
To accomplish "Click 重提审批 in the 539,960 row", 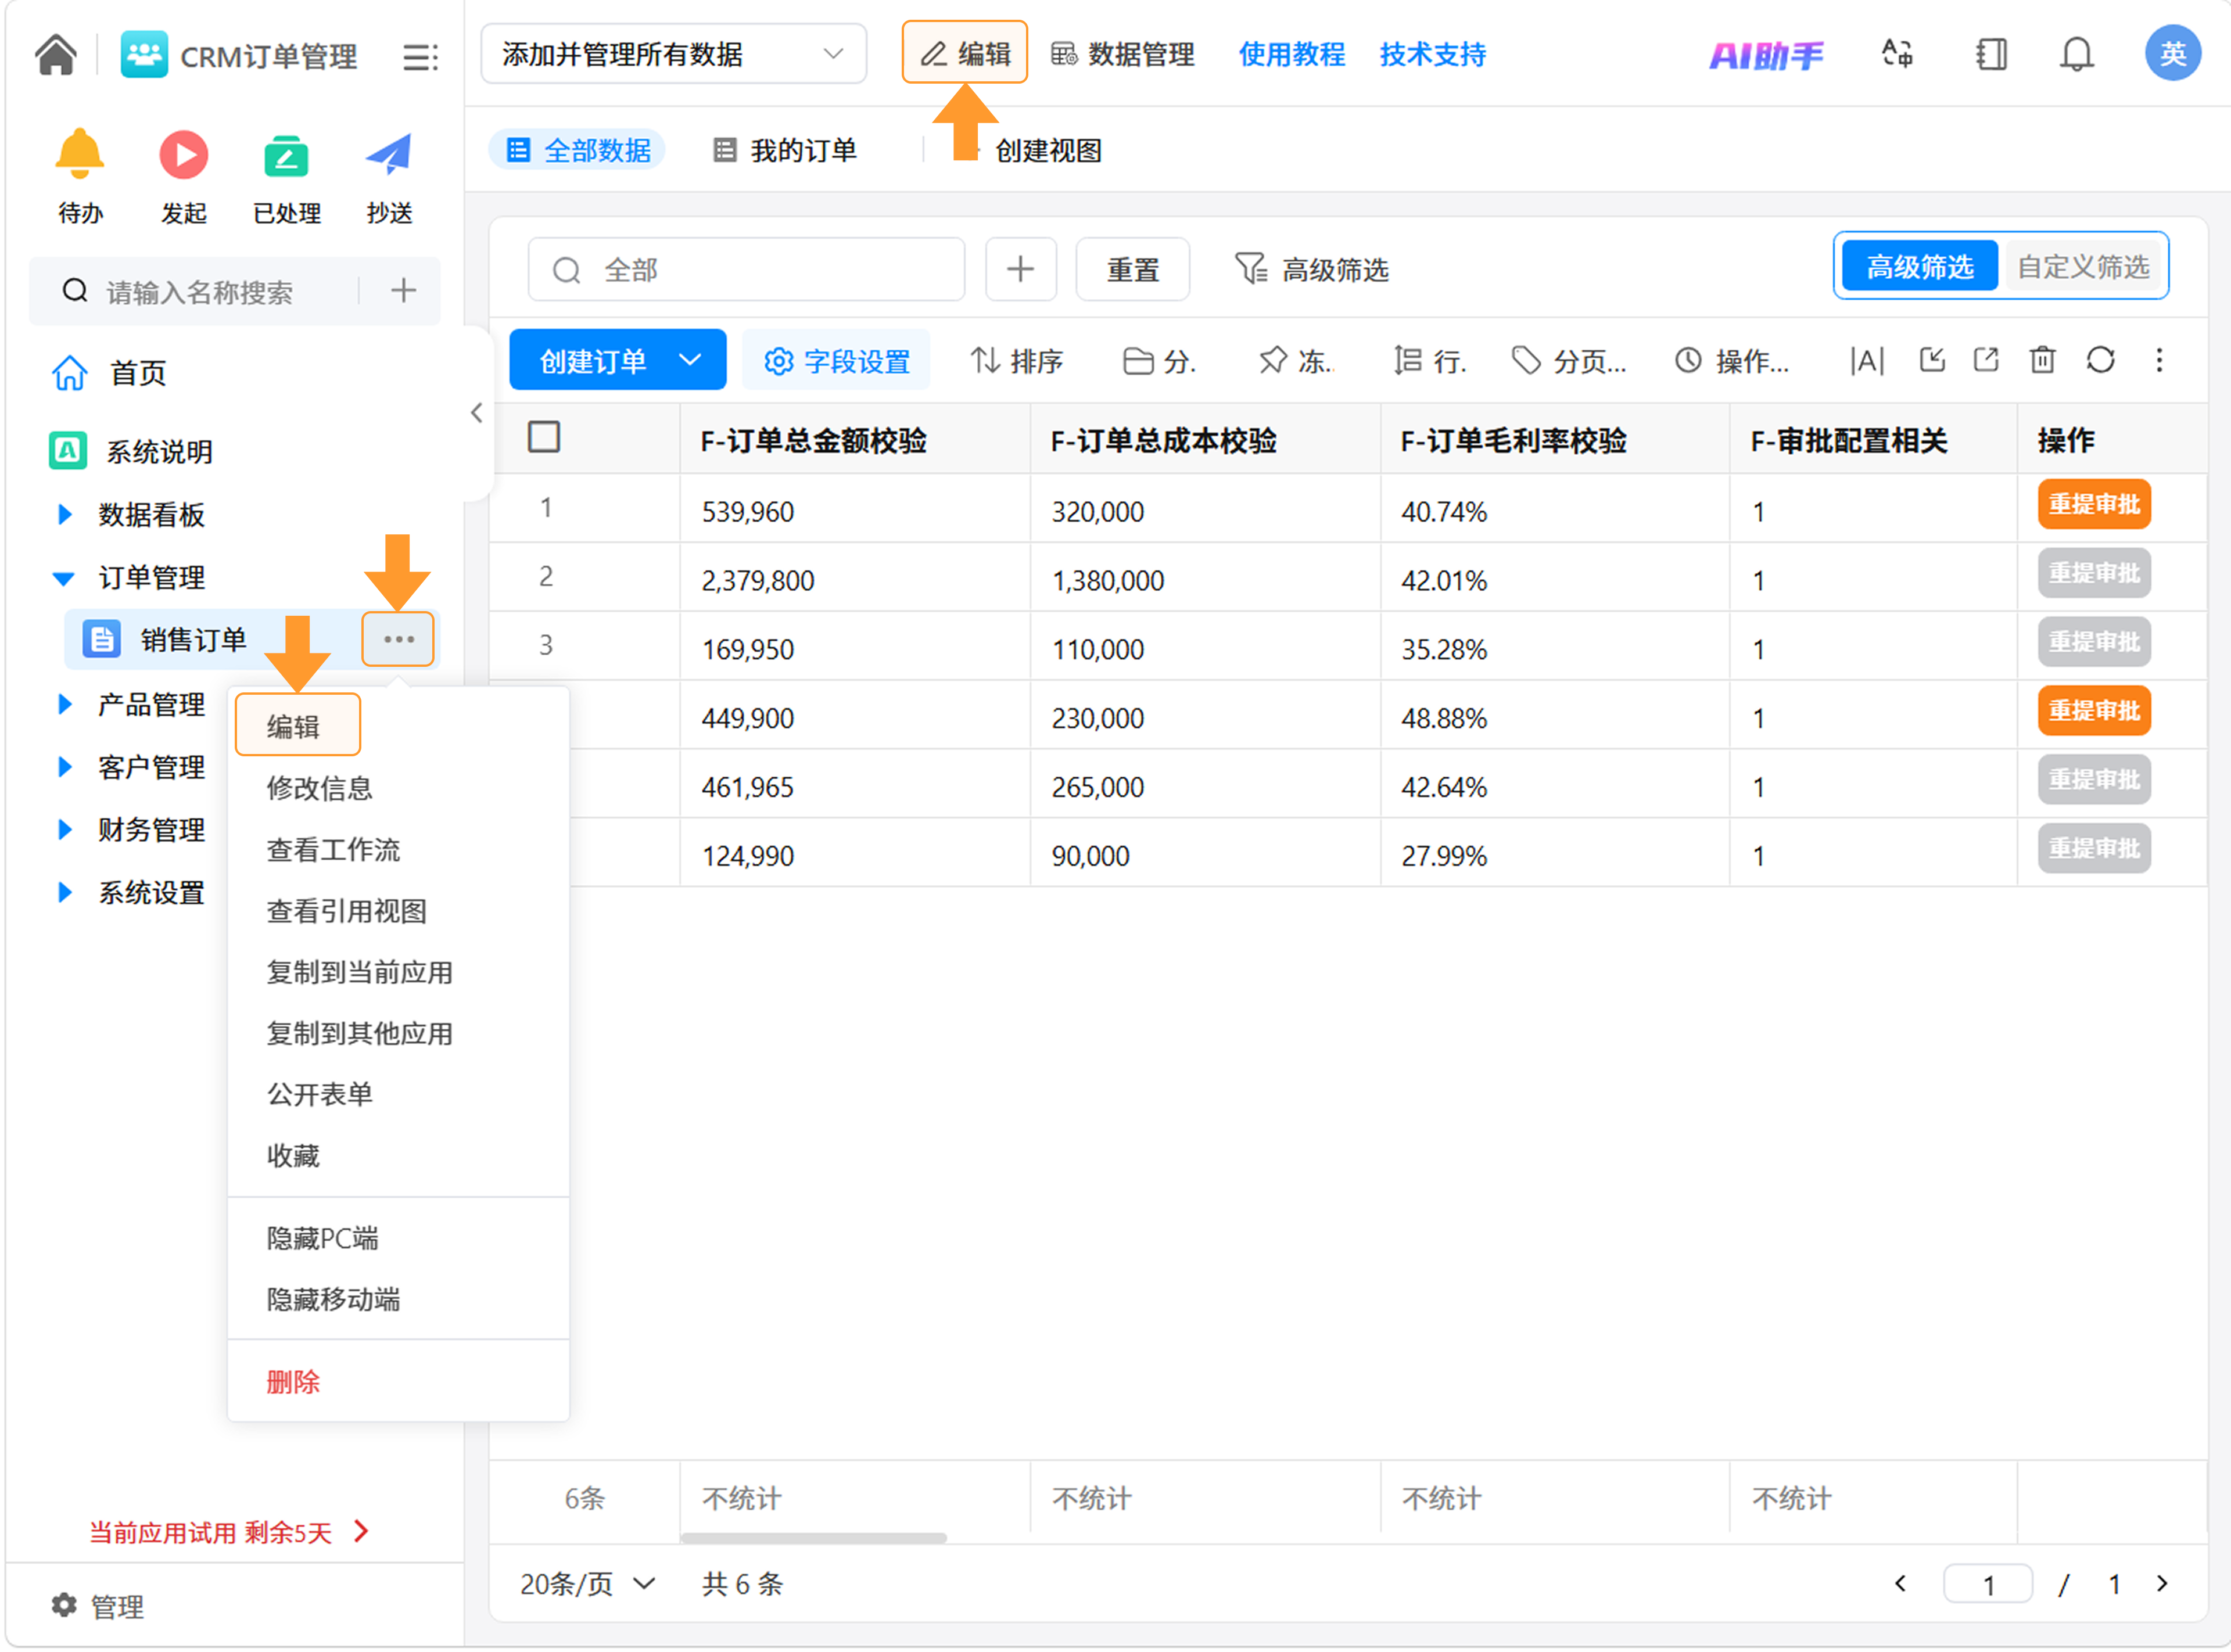I will click(2094, 504).
